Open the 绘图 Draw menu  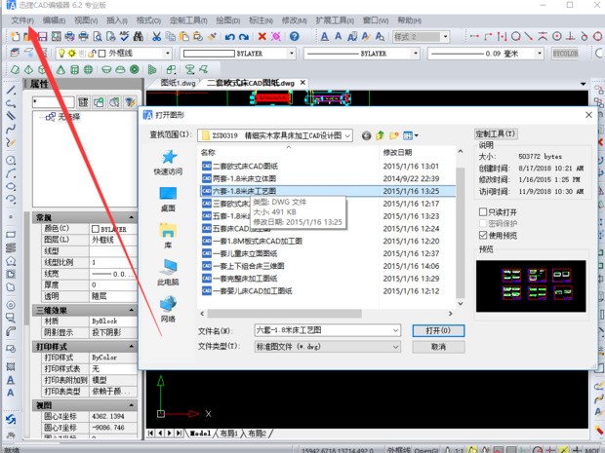pyautogui.click(x=228, y=20)
